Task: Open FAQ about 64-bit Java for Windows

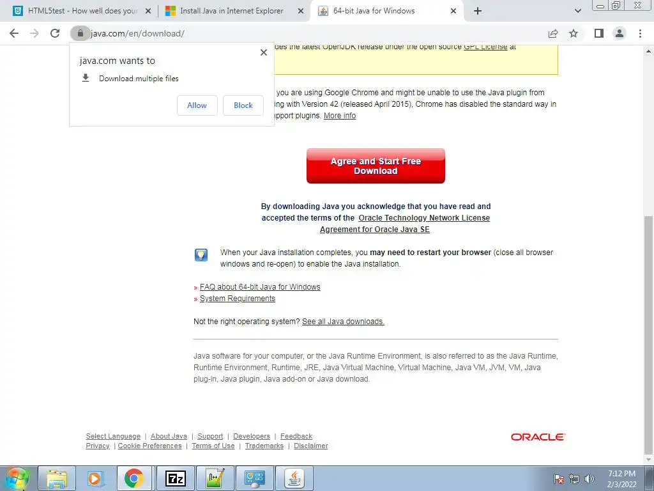Action: point(260,287)
